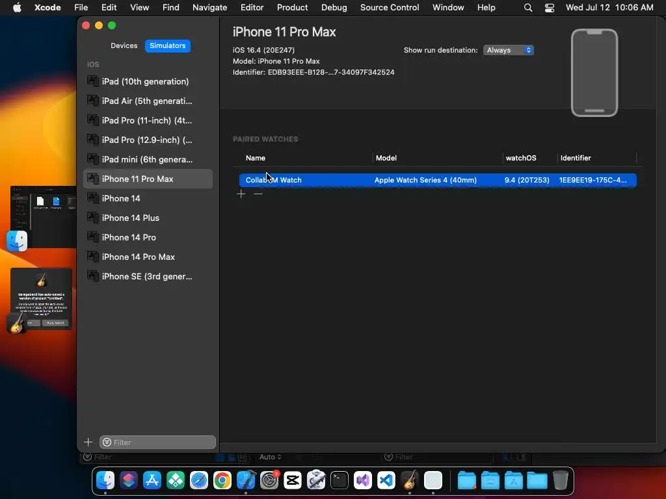Screen dimensions: 666x499
Task: Select iPad Pro (12.9-inch) simulator
Action: 148,140
